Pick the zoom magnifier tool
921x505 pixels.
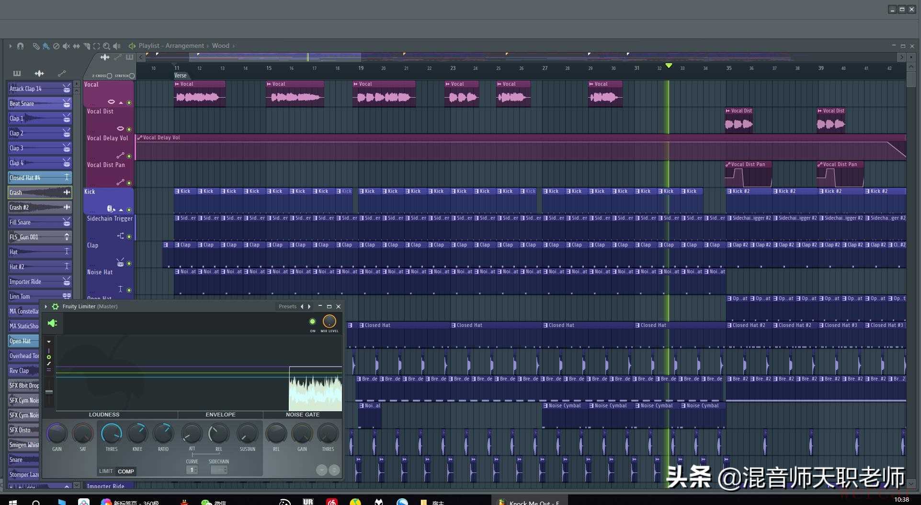click(x=106, y=46)
